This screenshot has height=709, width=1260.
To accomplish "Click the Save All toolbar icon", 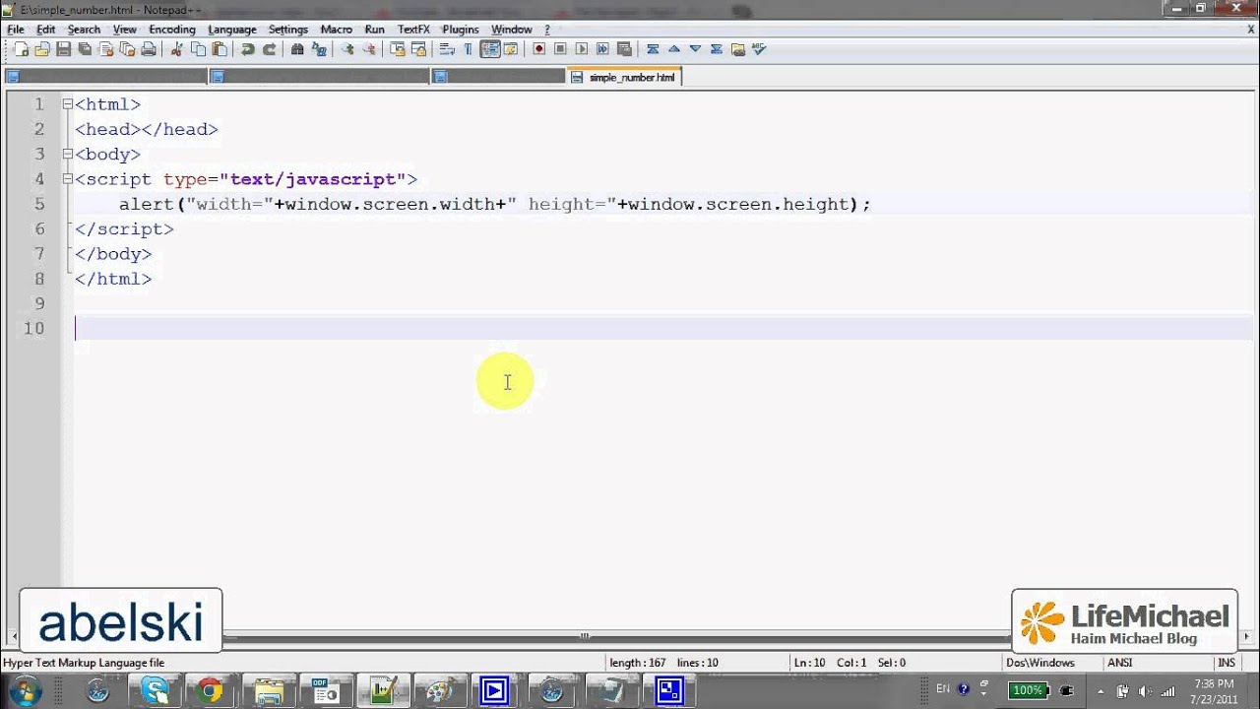I will click(85, 49).
